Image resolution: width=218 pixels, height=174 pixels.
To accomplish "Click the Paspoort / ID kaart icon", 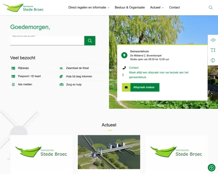I will (x=13, y=76).
